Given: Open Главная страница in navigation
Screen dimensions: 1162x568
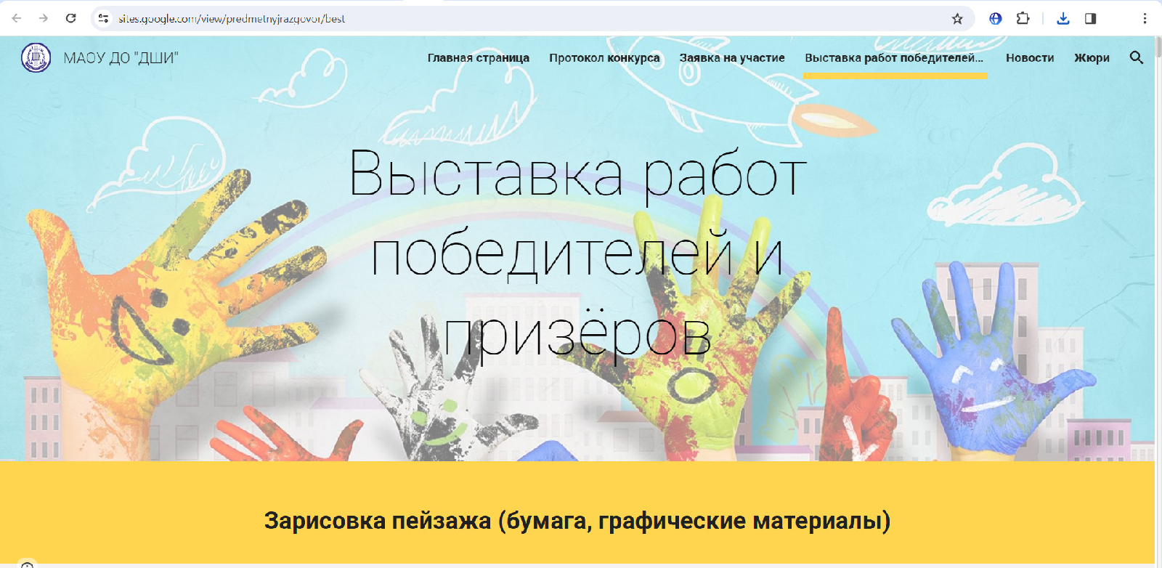Looking at the screenshot, I should 478,58.
